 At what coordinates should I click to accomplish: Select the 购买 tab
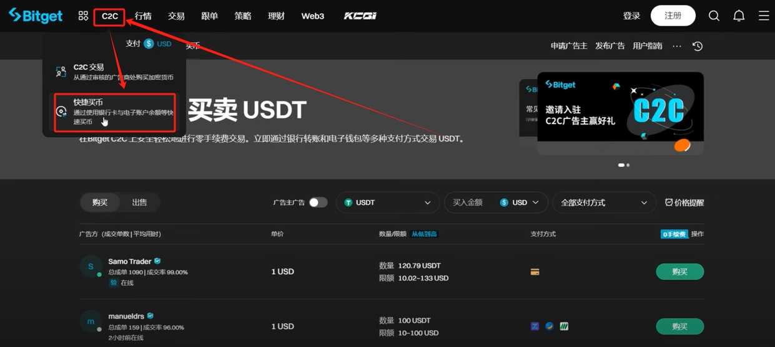pyautogui.click(x=100, y=202)
